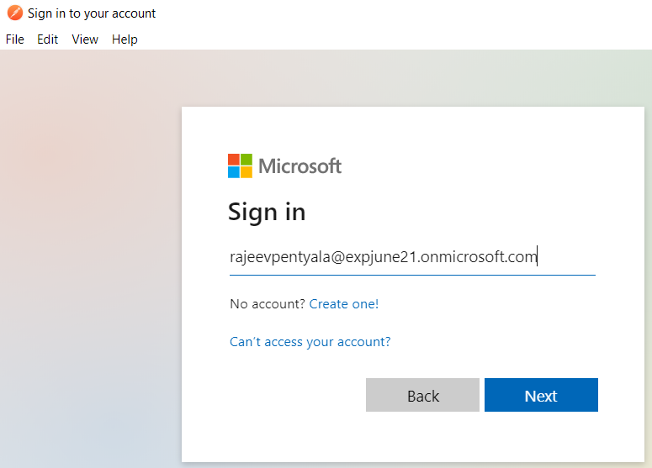Open the Edit menu
This screenshot has height=468, width=652.
[48, 39]
